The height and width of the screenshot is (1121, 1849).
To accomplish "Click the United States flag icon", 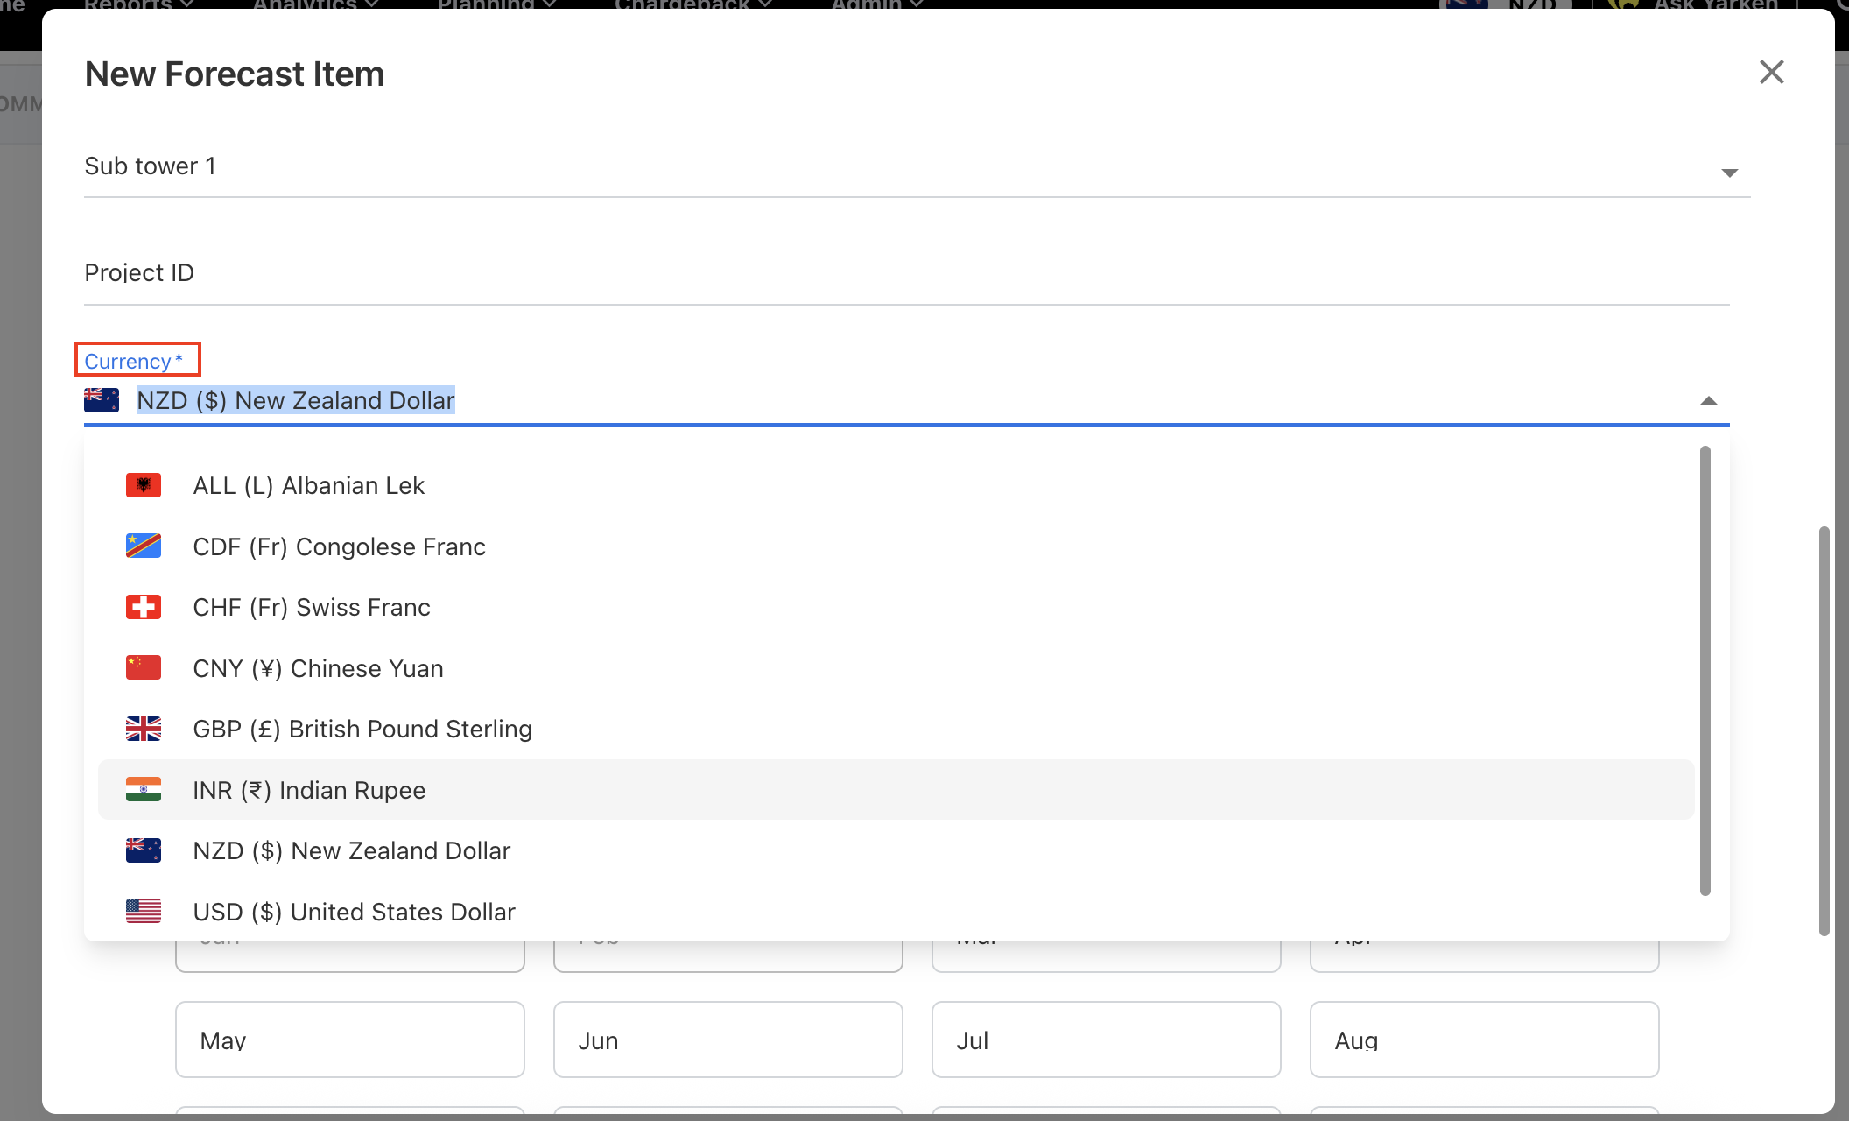I will (143, 912).
